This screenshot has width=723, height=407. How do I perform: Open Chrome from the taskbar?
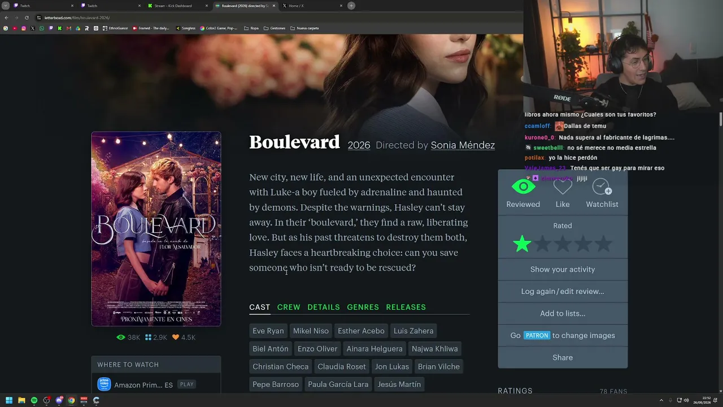pyautogui.click(x=71, y=400)
